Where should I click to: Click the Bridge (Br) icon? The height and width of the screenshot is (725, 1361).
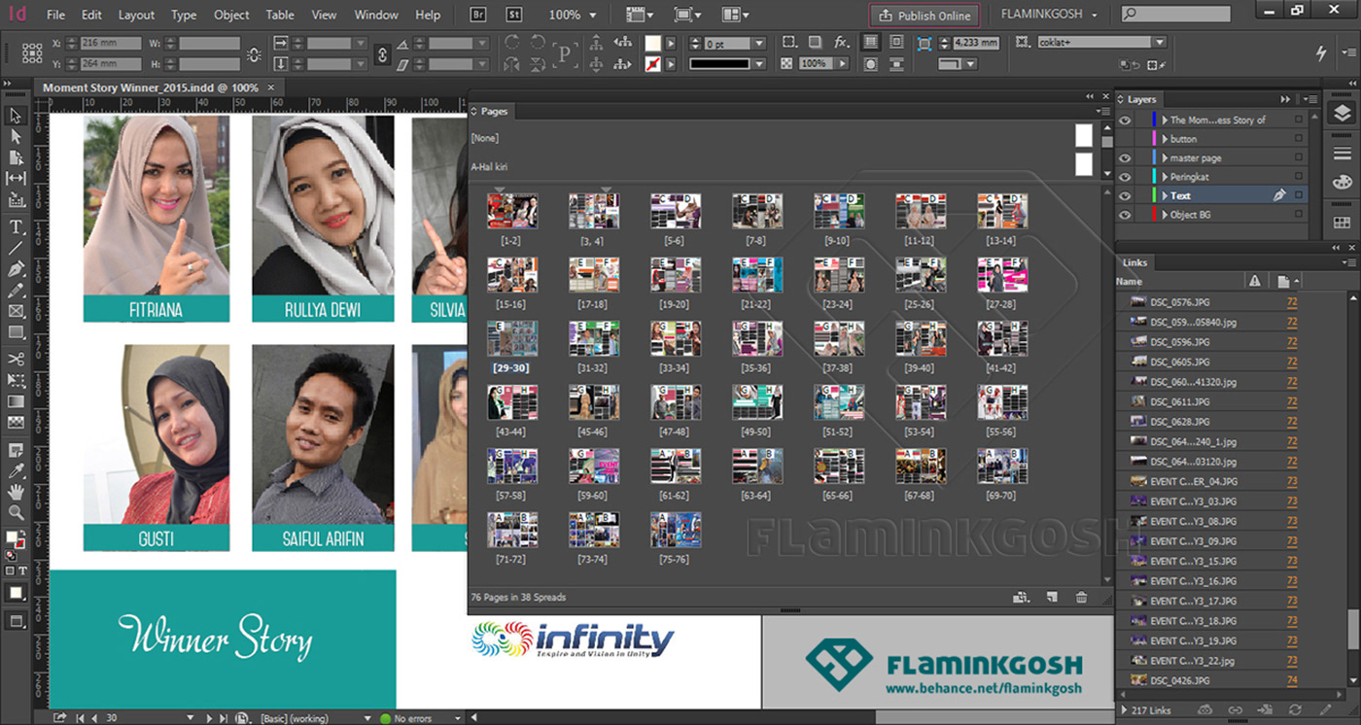(x=478, y=15)
